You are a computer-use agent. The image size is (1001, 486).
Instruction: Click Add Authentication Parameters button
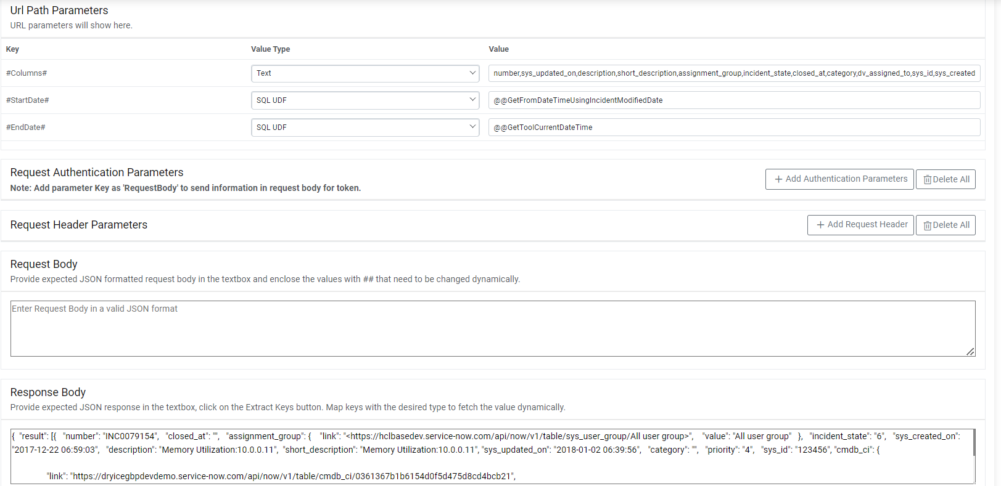(839, 179)
